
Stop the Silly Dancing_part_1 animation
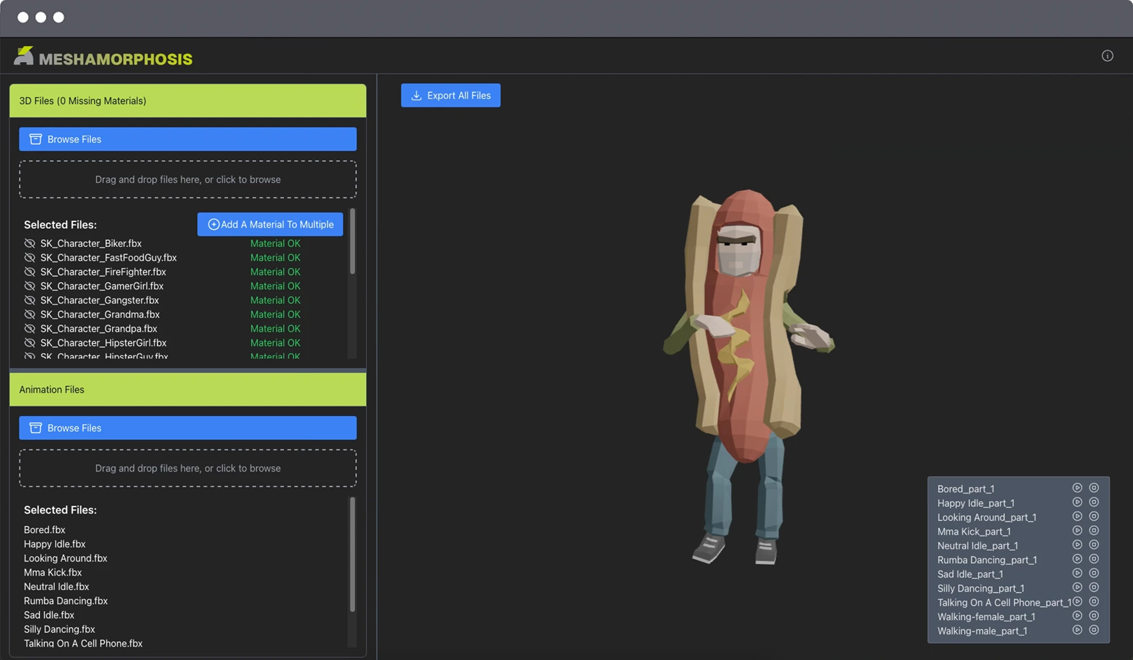[1094, 588]
